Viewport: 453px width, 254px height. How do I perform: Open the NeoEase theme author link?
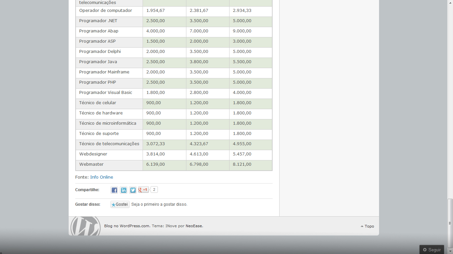(x=194, y=226)
